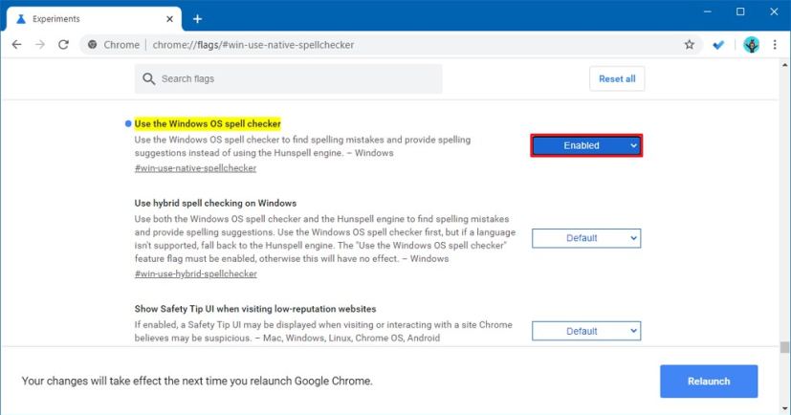Viewport: 791px width, 415px height.
Task: Click the scrollbar up arrow
Action: point(784,65)
